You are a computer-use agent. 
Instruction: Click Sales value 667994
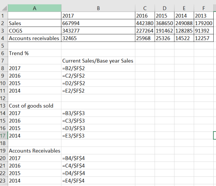click(x=98, y=23)
